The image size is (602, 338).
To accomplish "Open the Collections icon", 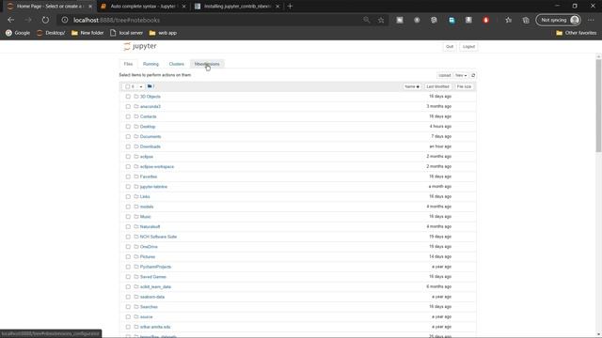I will pos(526,20).
